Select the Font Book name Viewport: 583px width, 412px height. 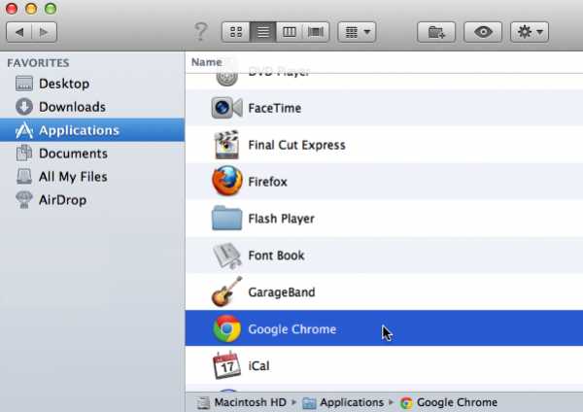276,256
